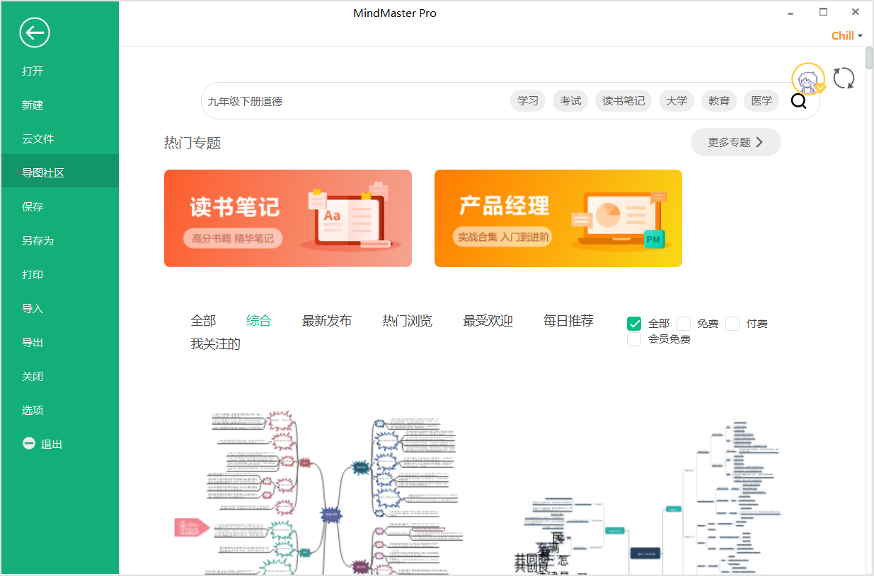874x576 pixels.
Task: Click the 教育 search tag
Action: (719, 101)
